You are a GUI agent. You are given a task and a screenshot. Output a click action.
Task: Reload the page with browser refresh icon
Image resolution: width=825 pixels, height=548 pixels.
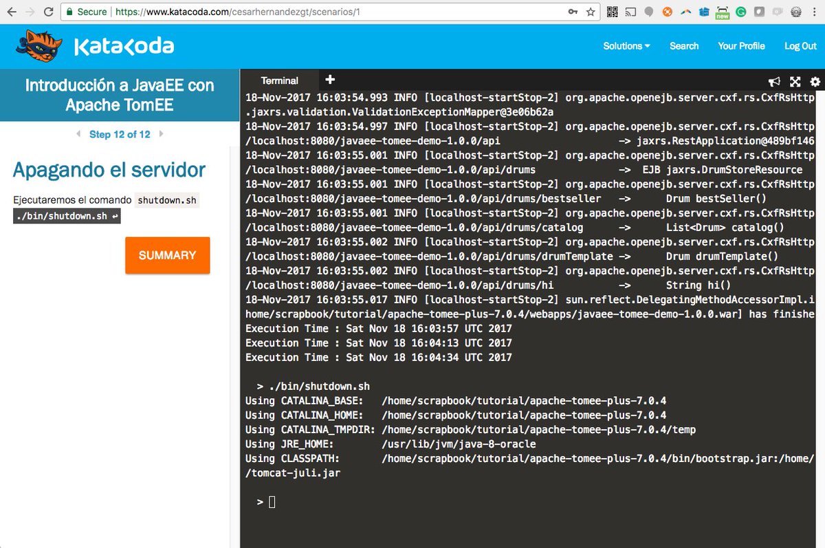pyautogui.click(x=49, y=12)
